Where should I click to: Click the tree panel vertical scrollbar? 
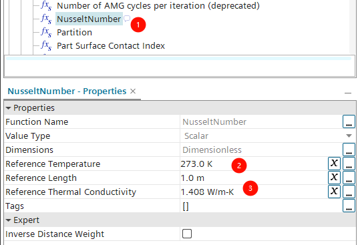[353, 27]
